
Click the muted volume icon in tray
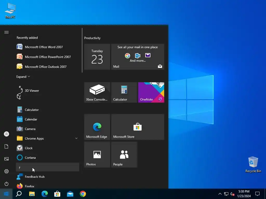point(232,194)
